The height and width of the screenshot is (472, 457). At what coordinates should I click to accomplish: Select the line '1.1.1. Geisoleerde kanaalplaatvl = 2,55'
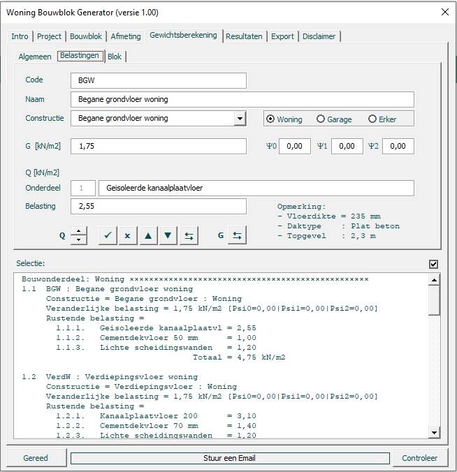point(156,328)
